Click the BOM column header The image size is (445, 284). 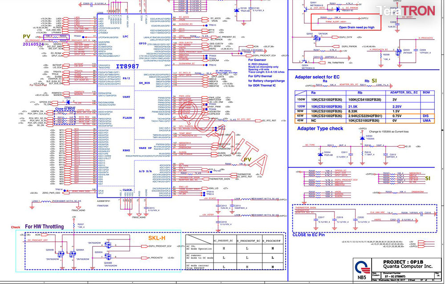(426, 92)
